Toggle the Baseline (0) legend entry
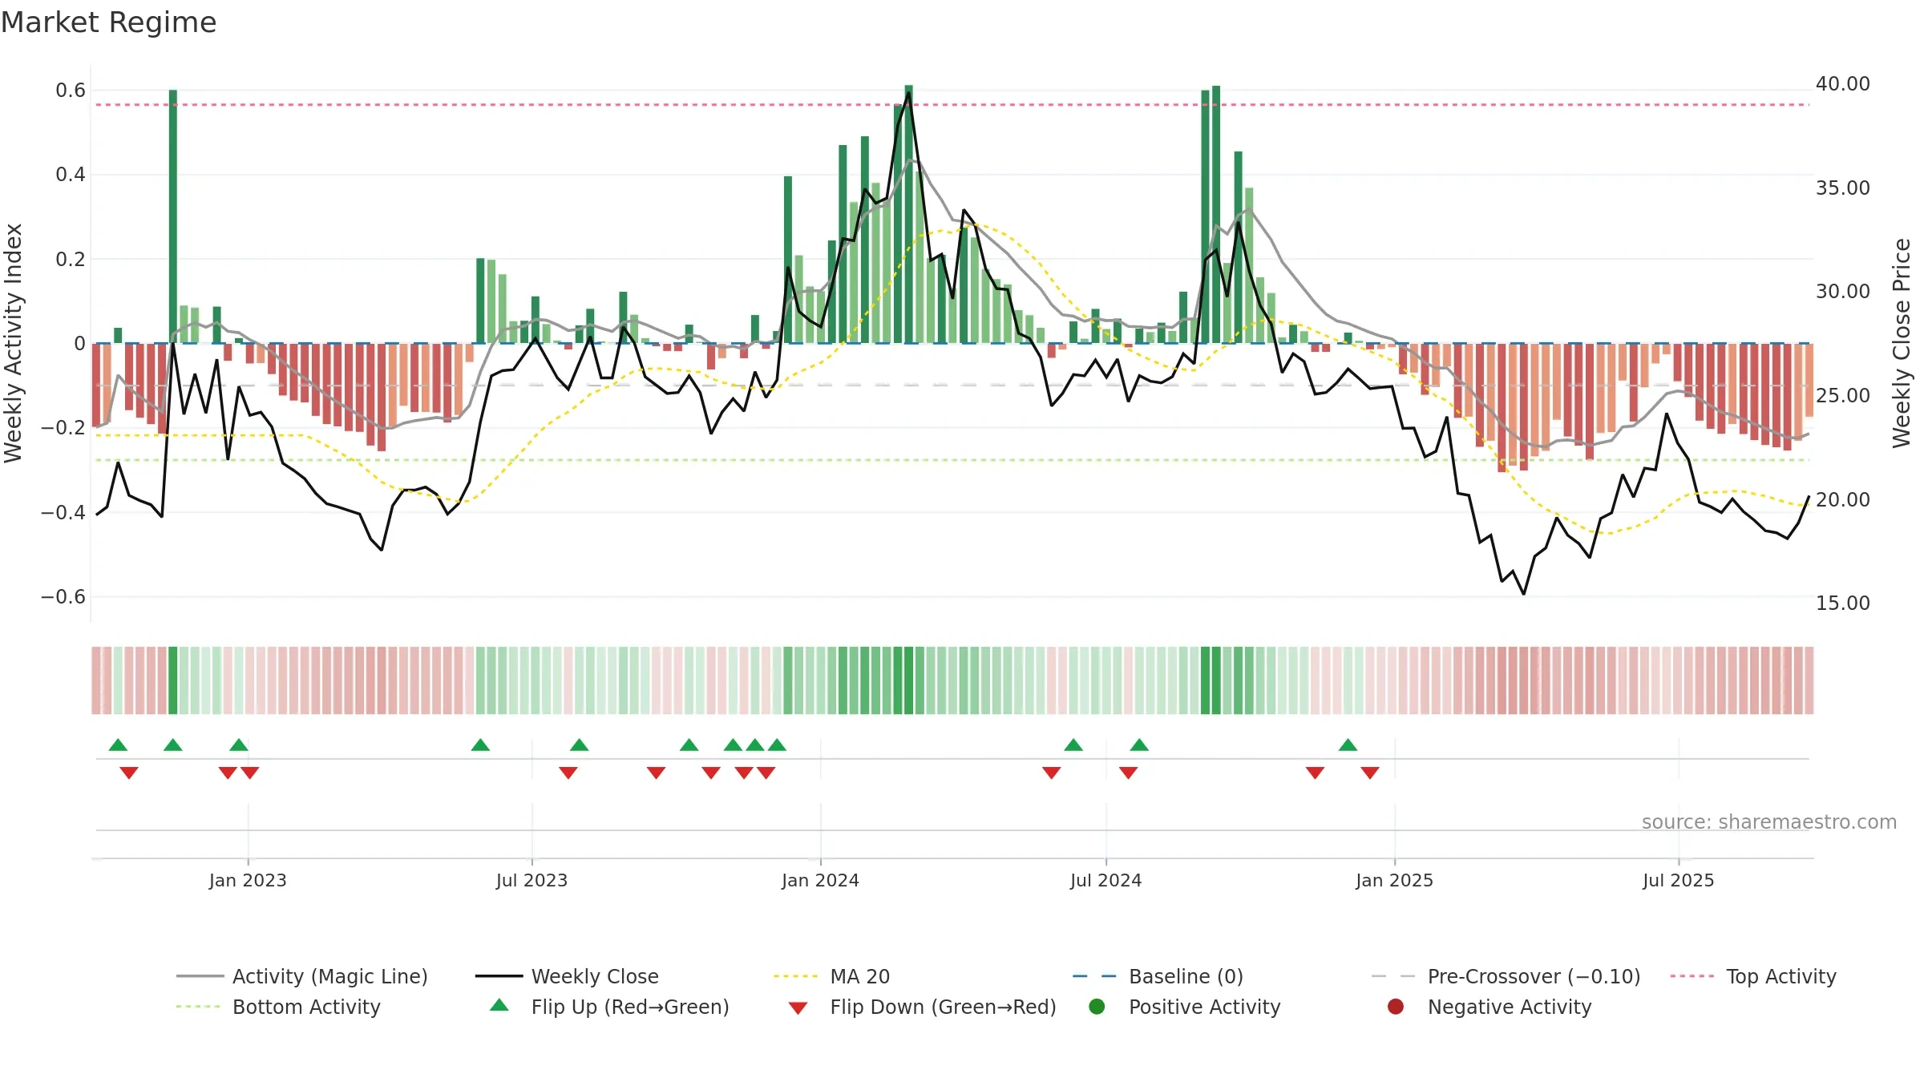This screenshot has width=1924, height=1082. tap(1158, 976)
